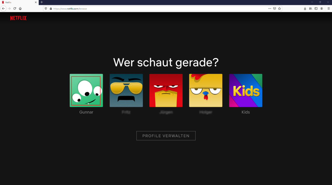Click the Gunnar profile name
The height and width of the screenshot is (185, 332).
coord(86,112)
